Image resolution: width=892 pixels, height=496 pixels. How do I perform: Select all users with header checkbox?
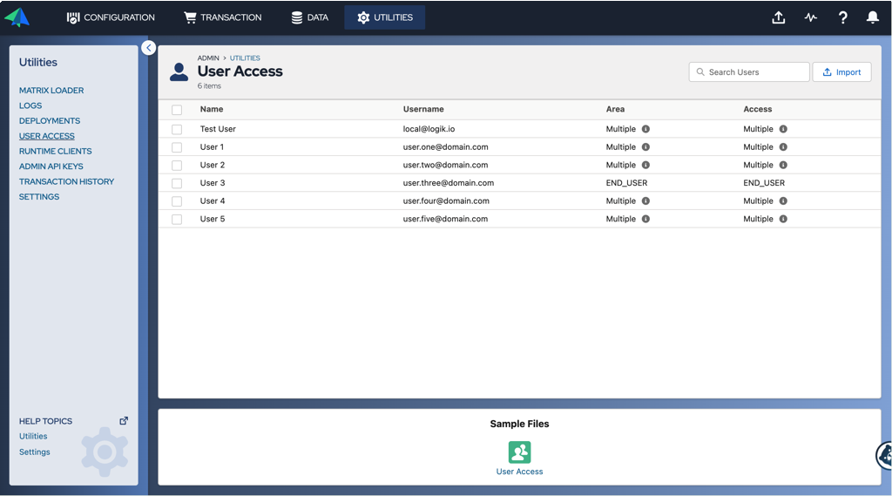pyautogui.click(x=177, y=110)
